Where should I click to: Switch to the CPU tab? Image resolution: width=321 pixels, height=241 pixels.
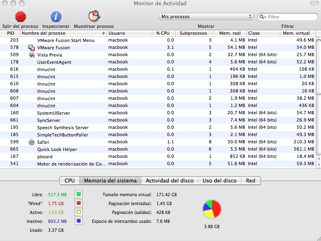pyautogui.click(x=69, y=180)
